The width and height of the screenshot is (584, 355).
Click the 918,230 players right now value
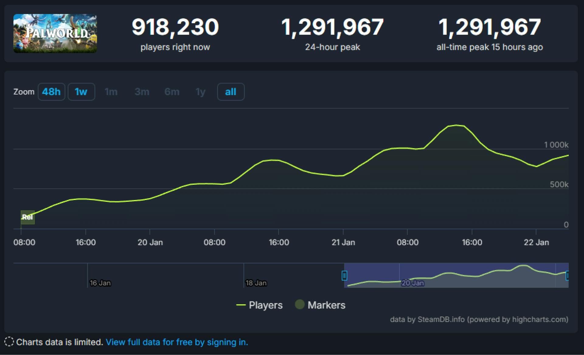point(175,27)
